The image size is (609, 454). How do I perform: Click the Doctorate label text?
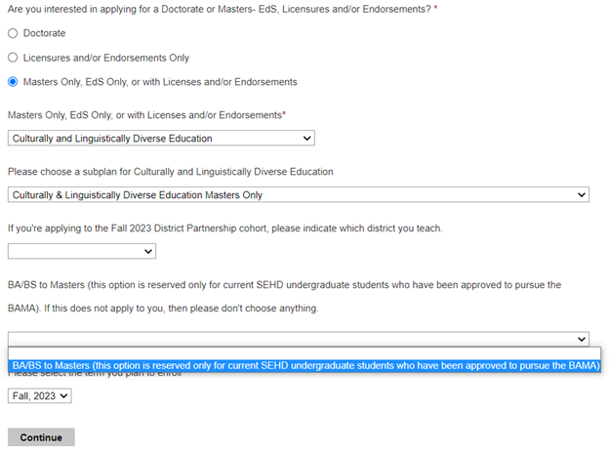[44, 33]
